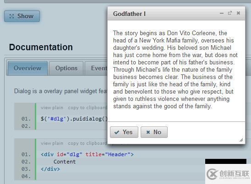The width and height of the screenshot is (251, 184).
Task: Confirm with the Yes button
Action: tap(124, 132)
